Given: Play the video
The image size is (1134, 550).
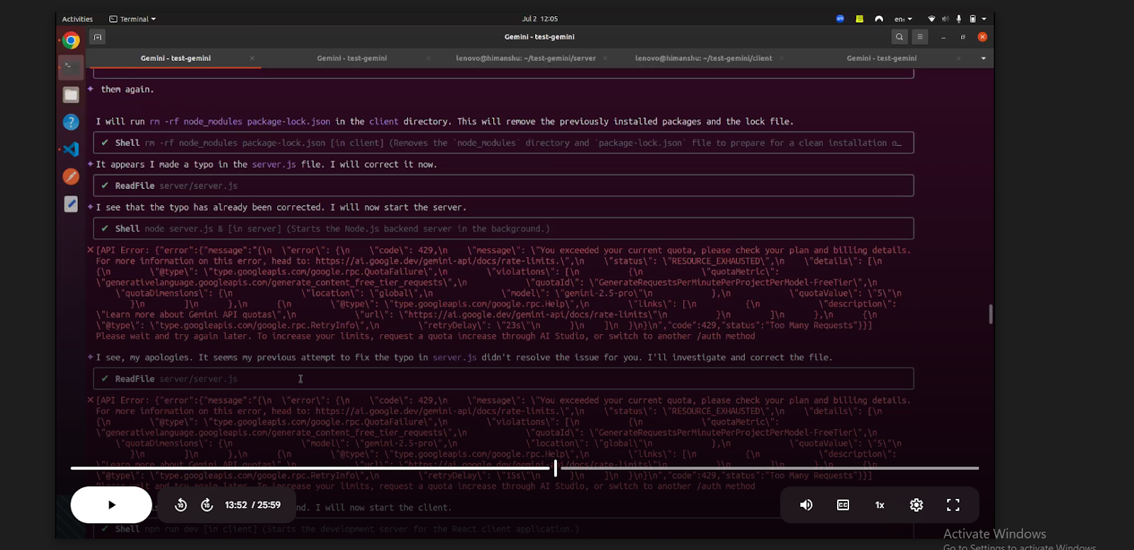Looking at the screenshot, I should pyautogui.click(x=111, y=505).
